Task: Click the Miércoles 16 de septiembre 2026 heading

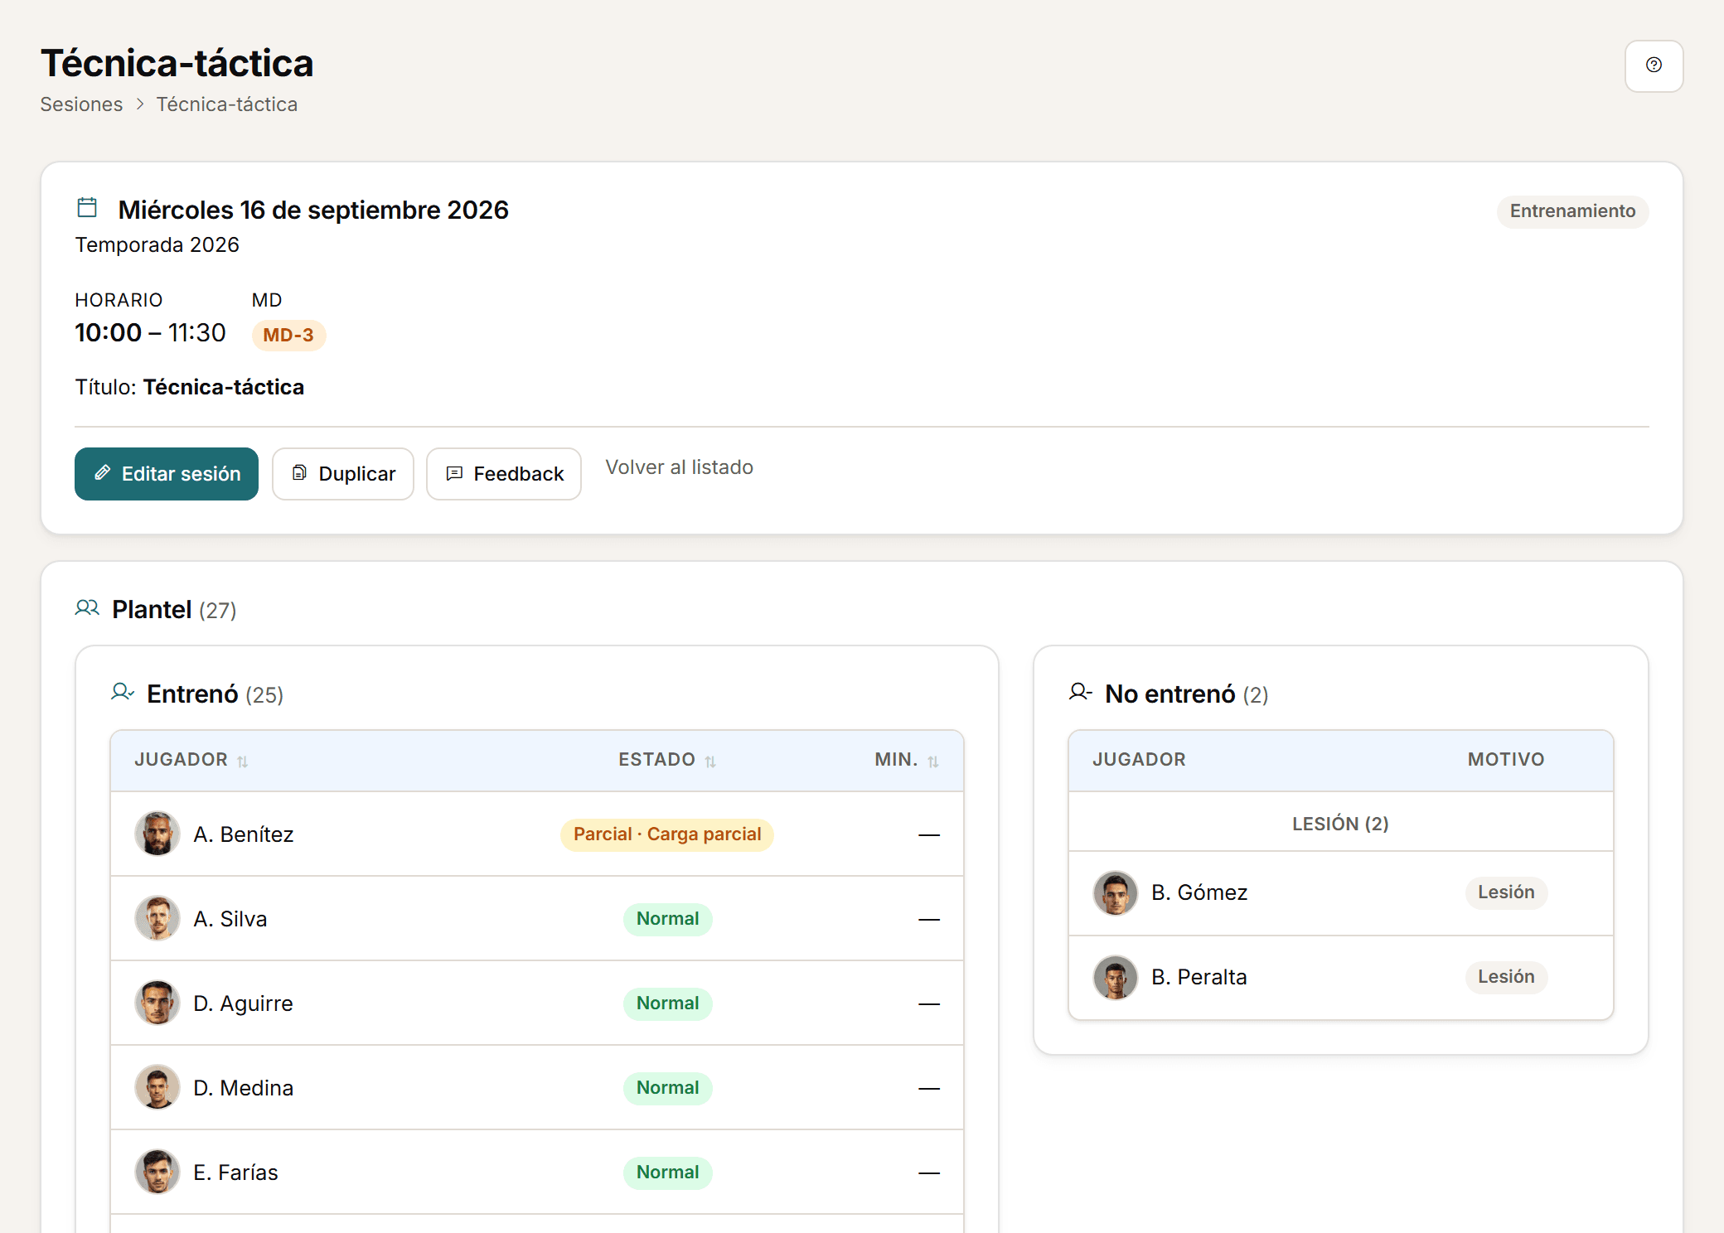Action: click(x=313, y=210)
